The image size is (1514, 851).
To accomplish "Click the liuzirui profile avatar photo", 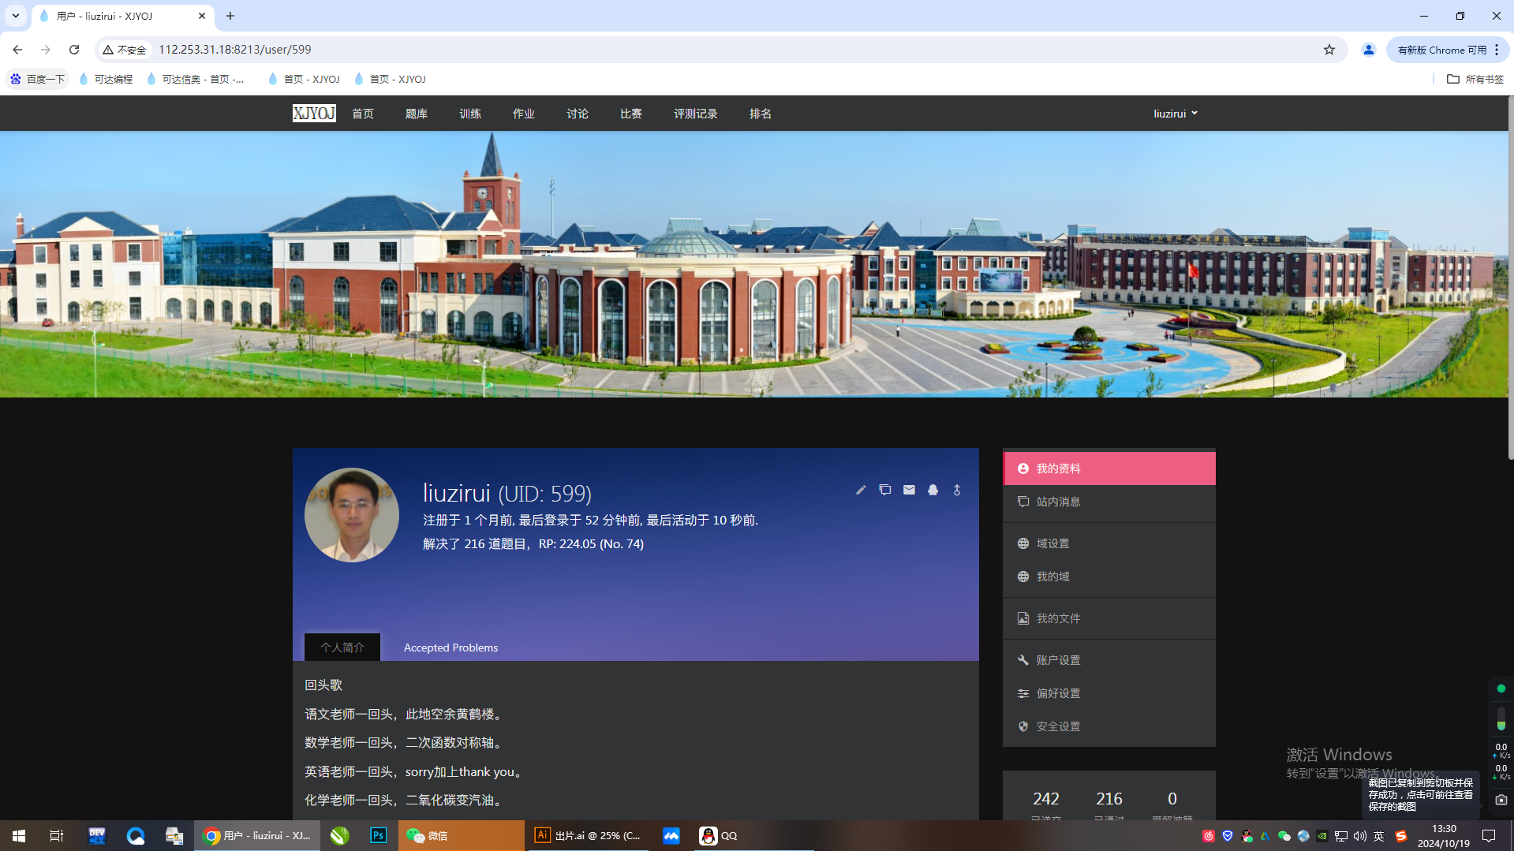I will 352,515.
